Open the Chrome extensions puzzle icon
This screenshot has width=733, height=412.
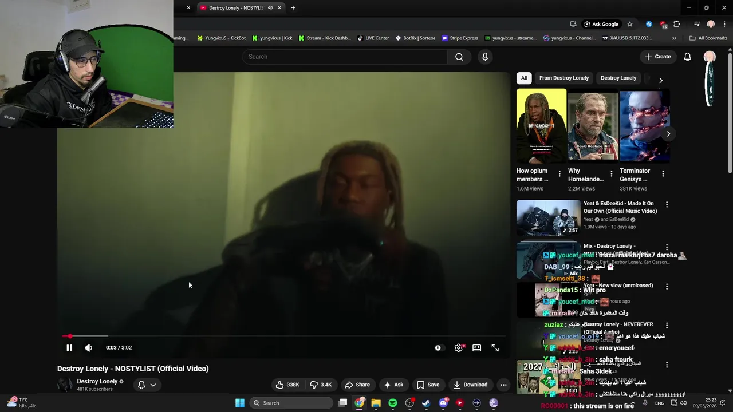(x=677, y=24)
